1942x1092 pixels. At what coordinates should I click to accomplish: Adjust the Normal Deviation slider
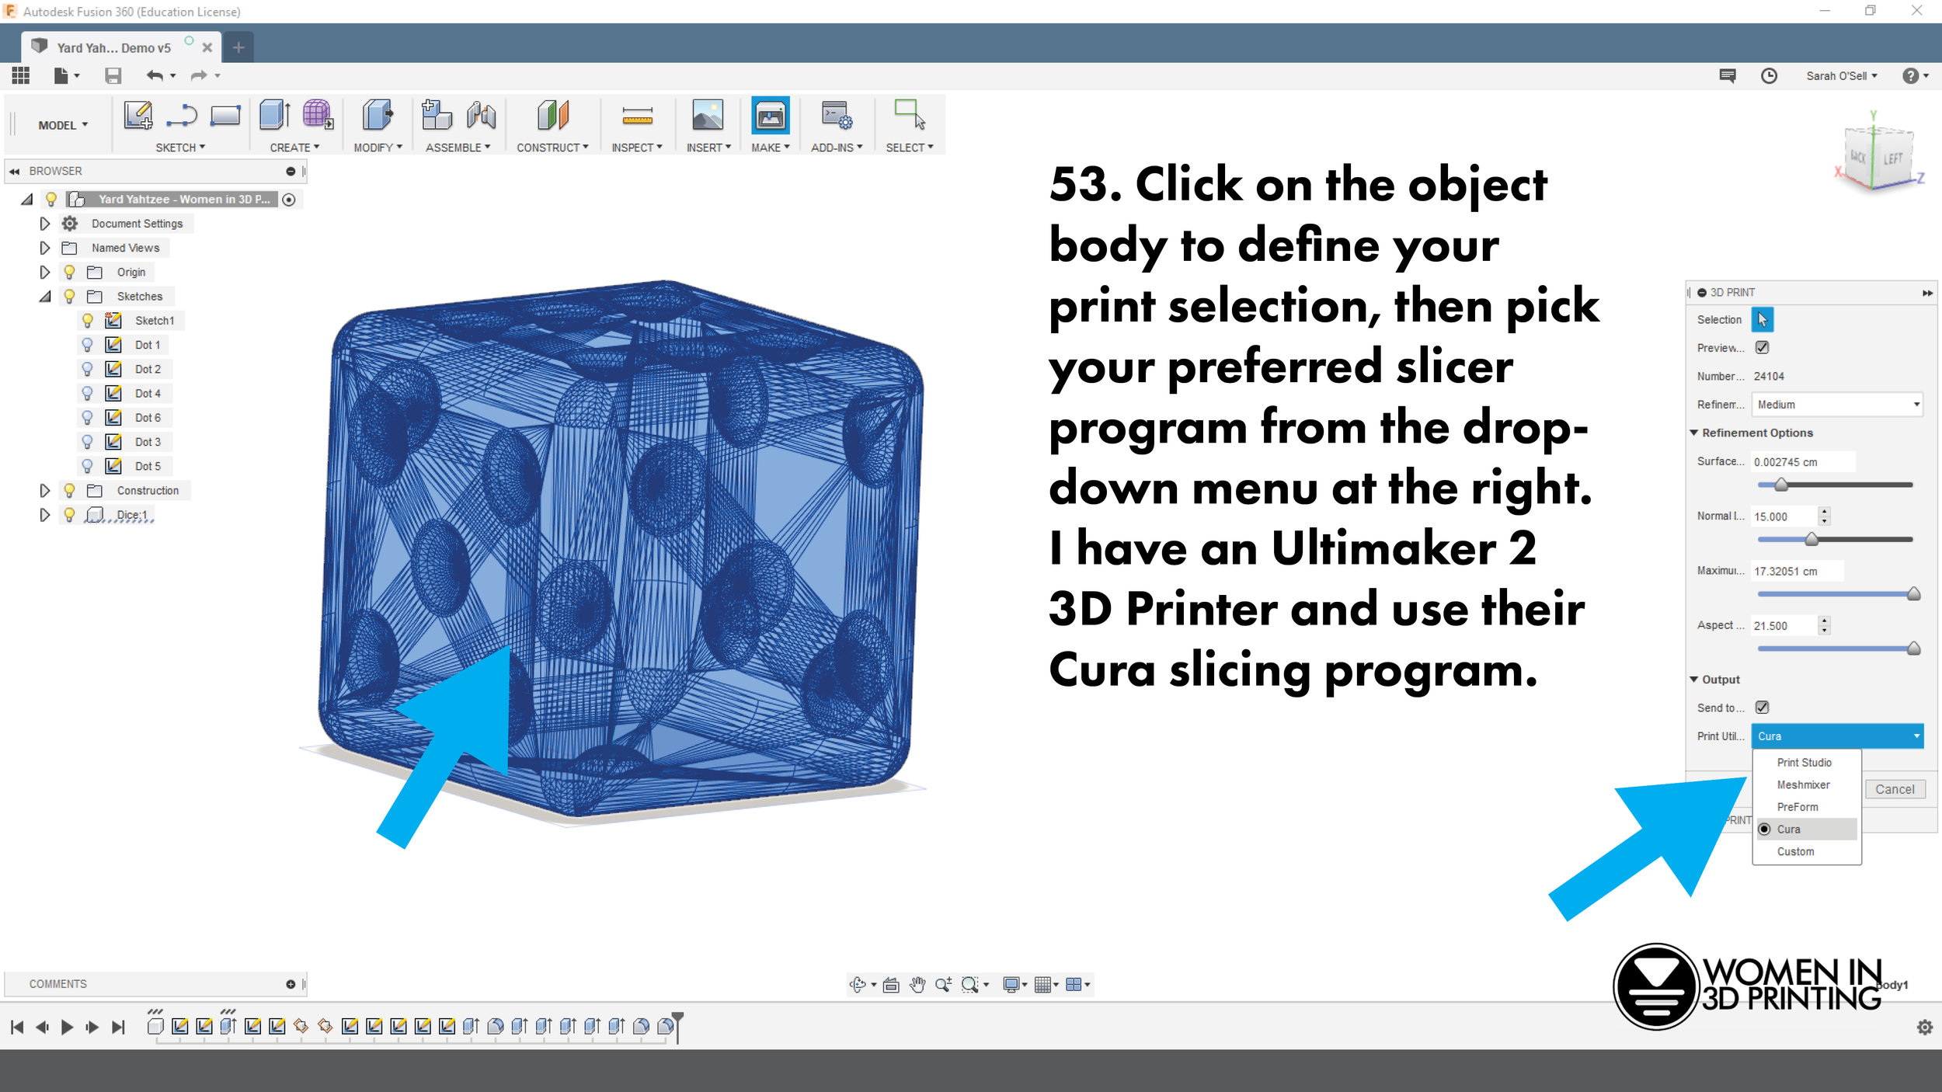pyautogui.click(x=1811, y=539)
